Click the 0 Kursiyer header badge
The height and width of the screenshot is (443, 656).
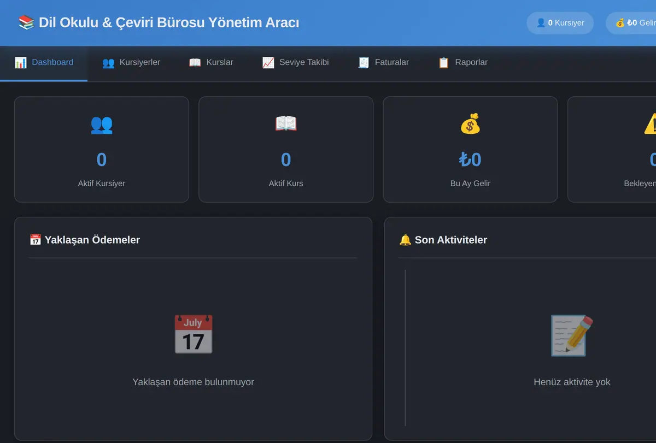tap(560, 23)
